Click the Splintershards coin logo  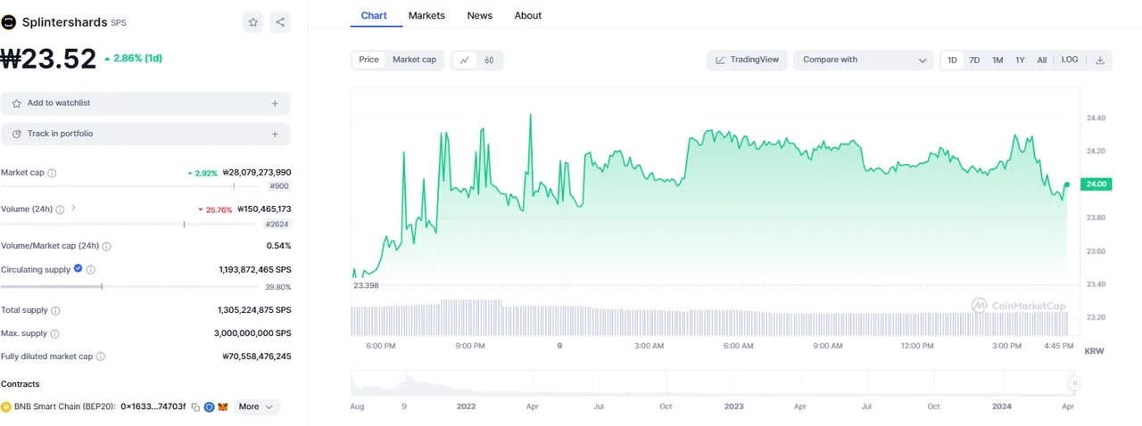pyautogui.click(x=9, y=22)
